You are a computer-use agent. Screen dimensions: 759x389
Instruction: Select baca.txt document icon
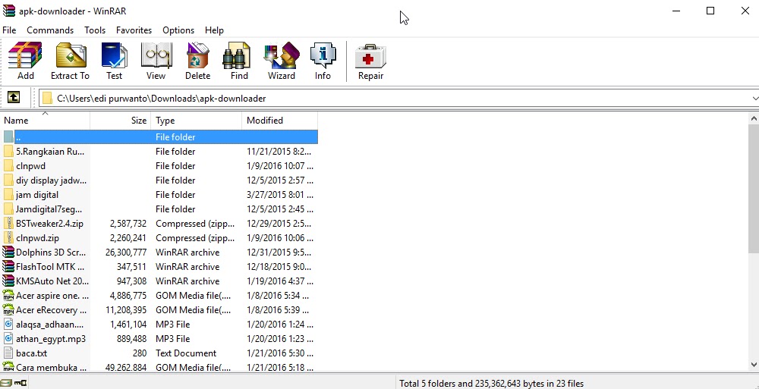8,353
